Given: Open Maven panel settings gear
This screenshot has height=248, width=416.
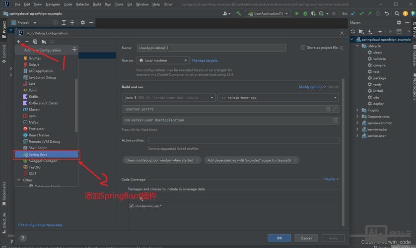Looking at the screenshot, I should [x=399, y=22].
